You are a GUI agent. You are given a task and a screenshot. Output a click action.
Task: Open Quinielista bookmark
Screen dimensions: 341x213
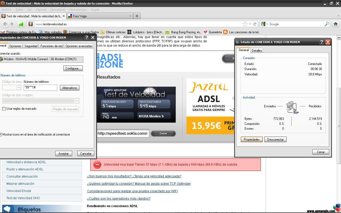(x=213, y=32)
